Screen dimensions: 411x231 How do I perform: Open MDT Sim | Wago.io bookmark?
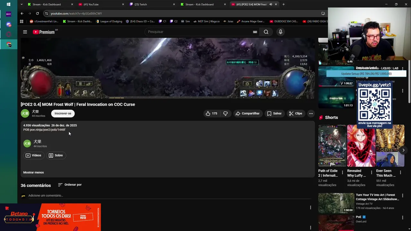[x=206, y=21]
